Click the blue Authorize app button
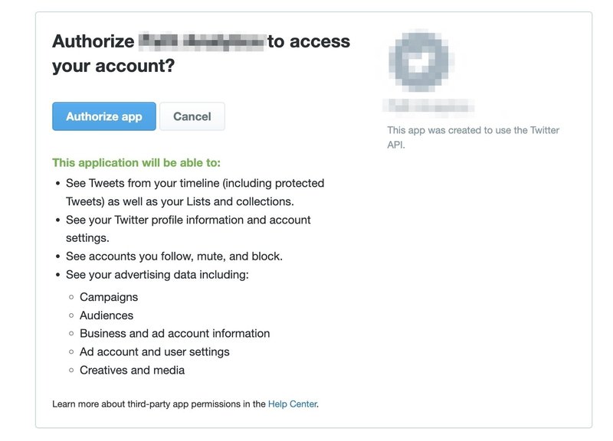Viewport: 613px width, 441px height. tap(103, 116)
